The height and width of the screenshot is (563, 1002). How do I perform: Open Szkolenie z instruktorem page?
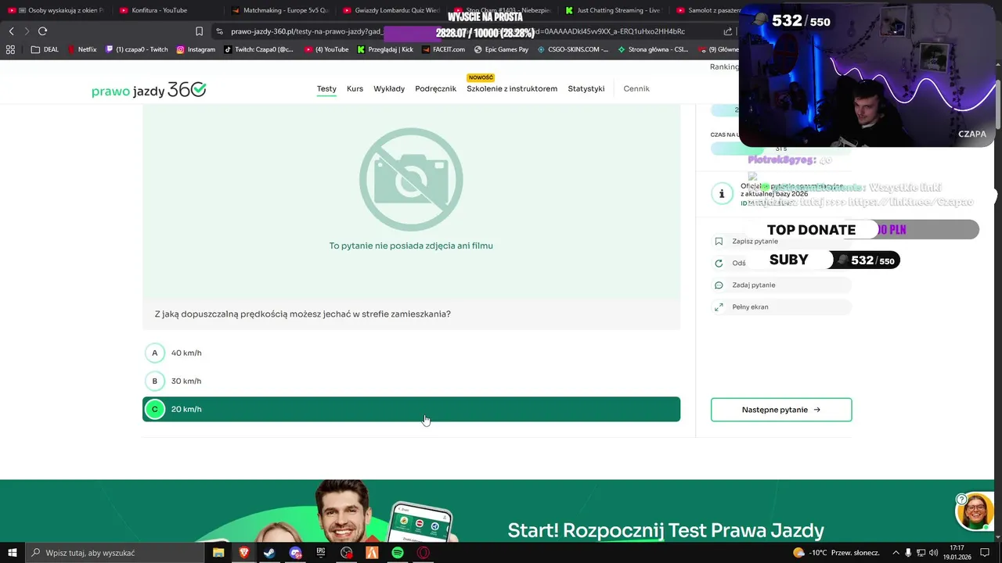(x=512, y=89)
